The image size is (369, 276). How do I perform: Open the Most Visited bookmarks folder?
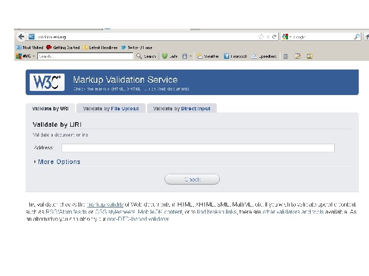[30, 48]
